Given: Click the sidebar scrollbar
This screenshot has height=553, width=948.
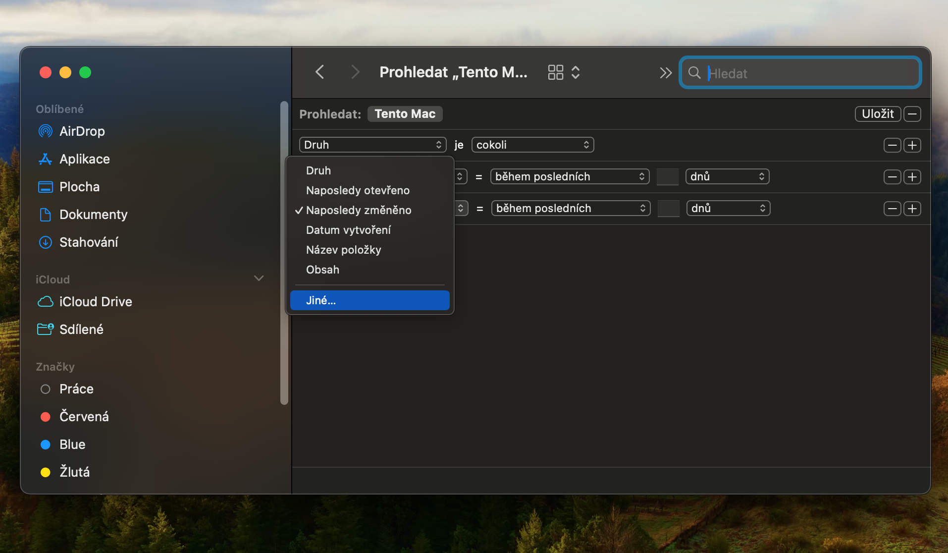Looking at the screenshot, I should click(x=284, y=253).
